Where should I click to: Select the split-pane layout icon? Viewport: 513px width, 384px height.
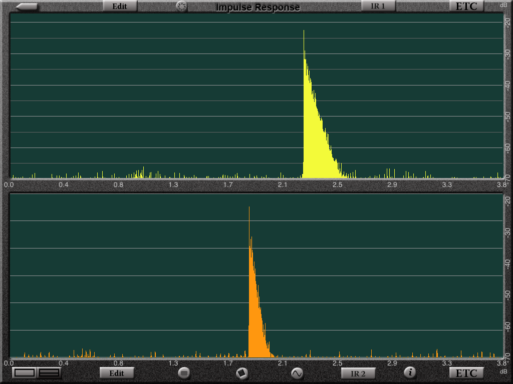pyautogui.click(x=49, y=372)
